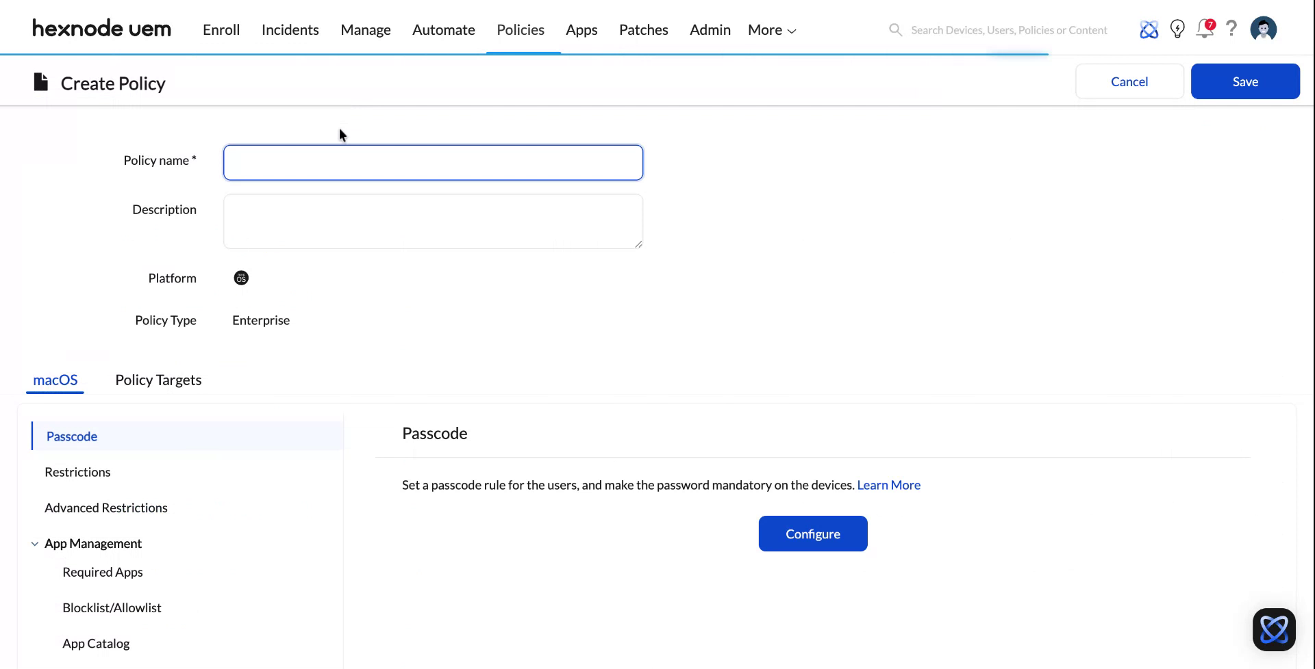Viewport: 1315px width, 669px height.
Task: Click the help question mark icon
Action: [x=1231, y=29]
